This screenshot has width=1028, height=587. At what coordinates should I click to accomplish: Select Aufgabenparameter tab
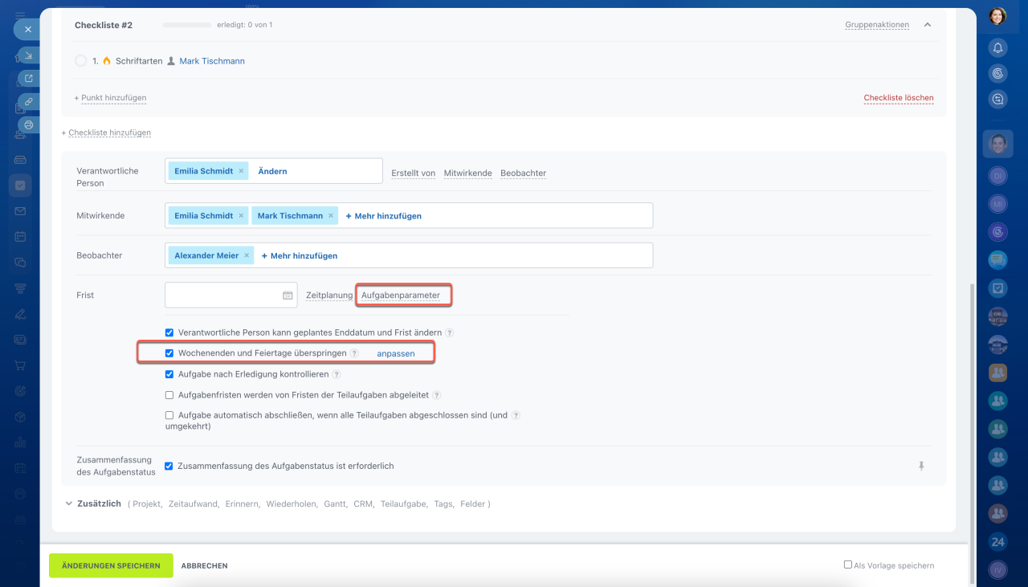coord(401,296)
